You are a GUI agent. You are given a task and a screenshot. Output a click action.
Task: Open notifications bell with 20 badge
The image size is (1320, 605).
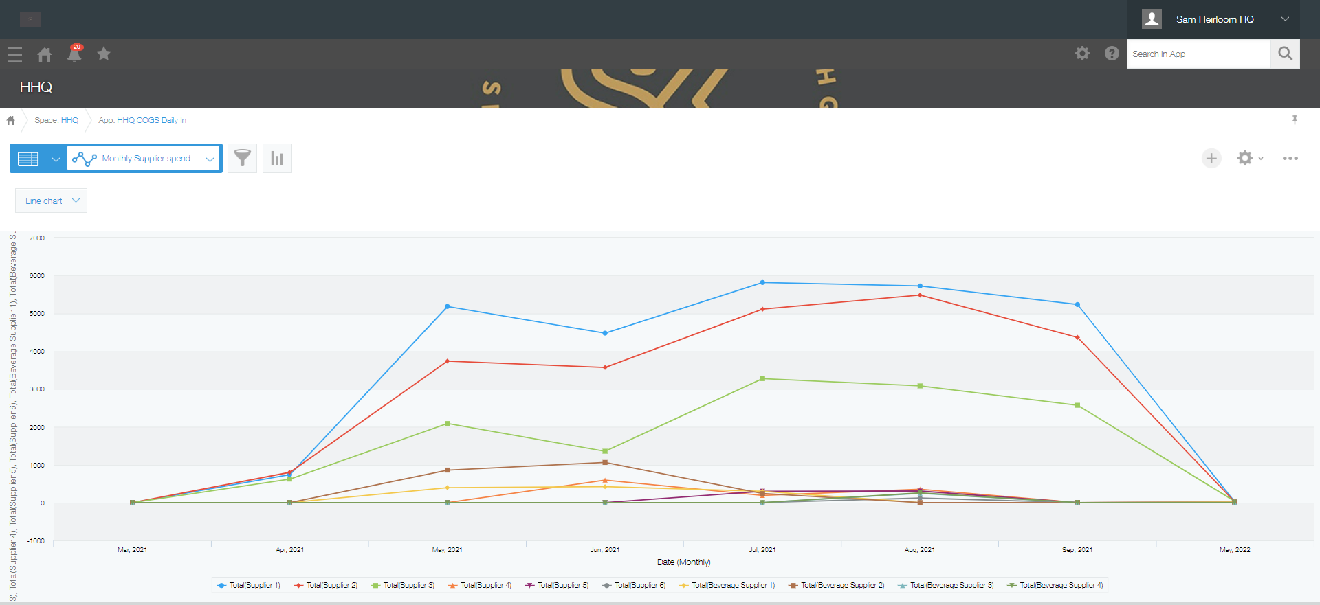click(x=74, y=54)
